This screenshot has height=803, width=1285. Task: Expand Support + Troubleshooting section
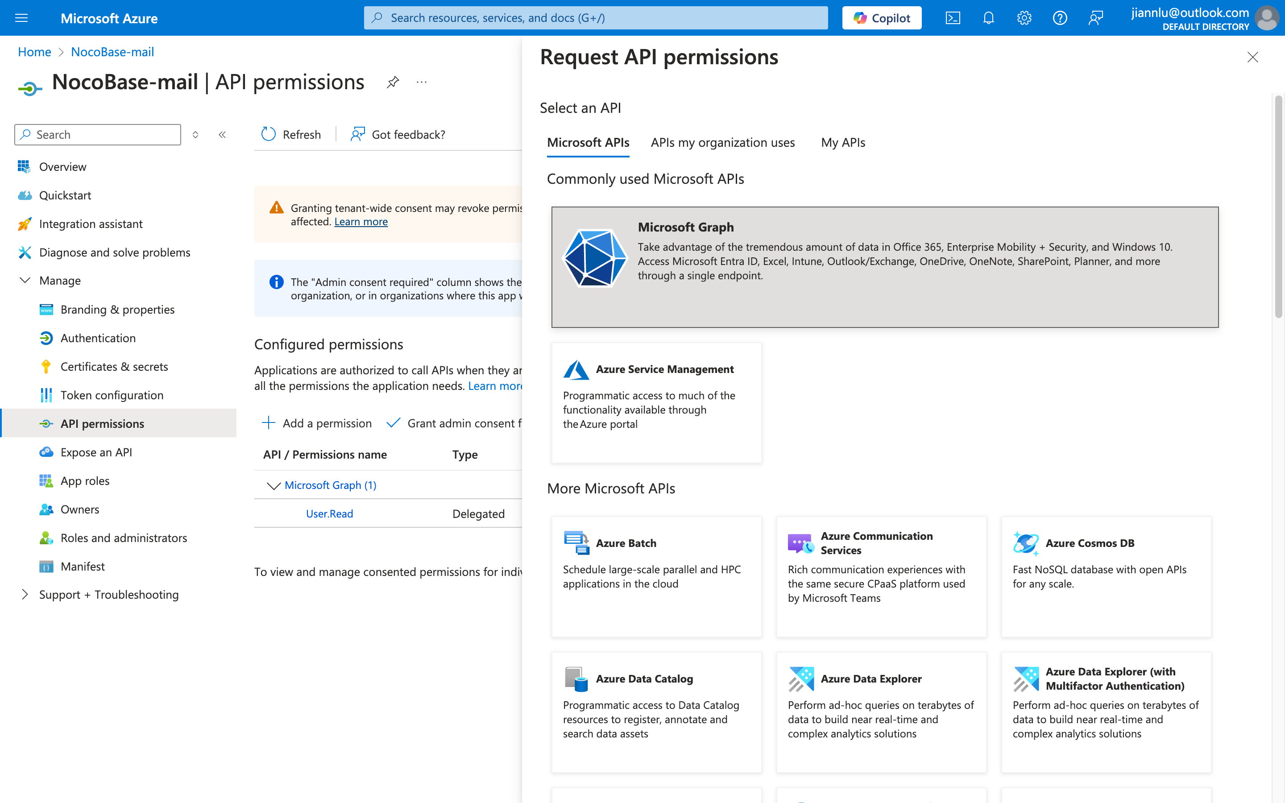[x=25, y=594]
